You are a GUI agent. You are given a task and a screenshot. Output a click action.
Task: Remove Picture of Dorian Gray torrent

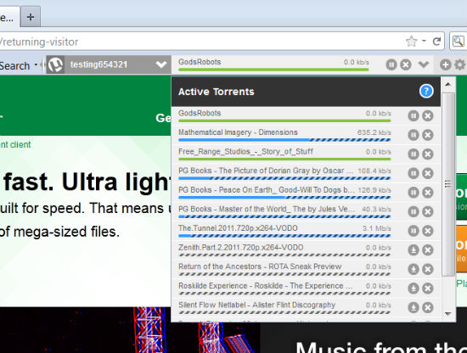(428, 173)
